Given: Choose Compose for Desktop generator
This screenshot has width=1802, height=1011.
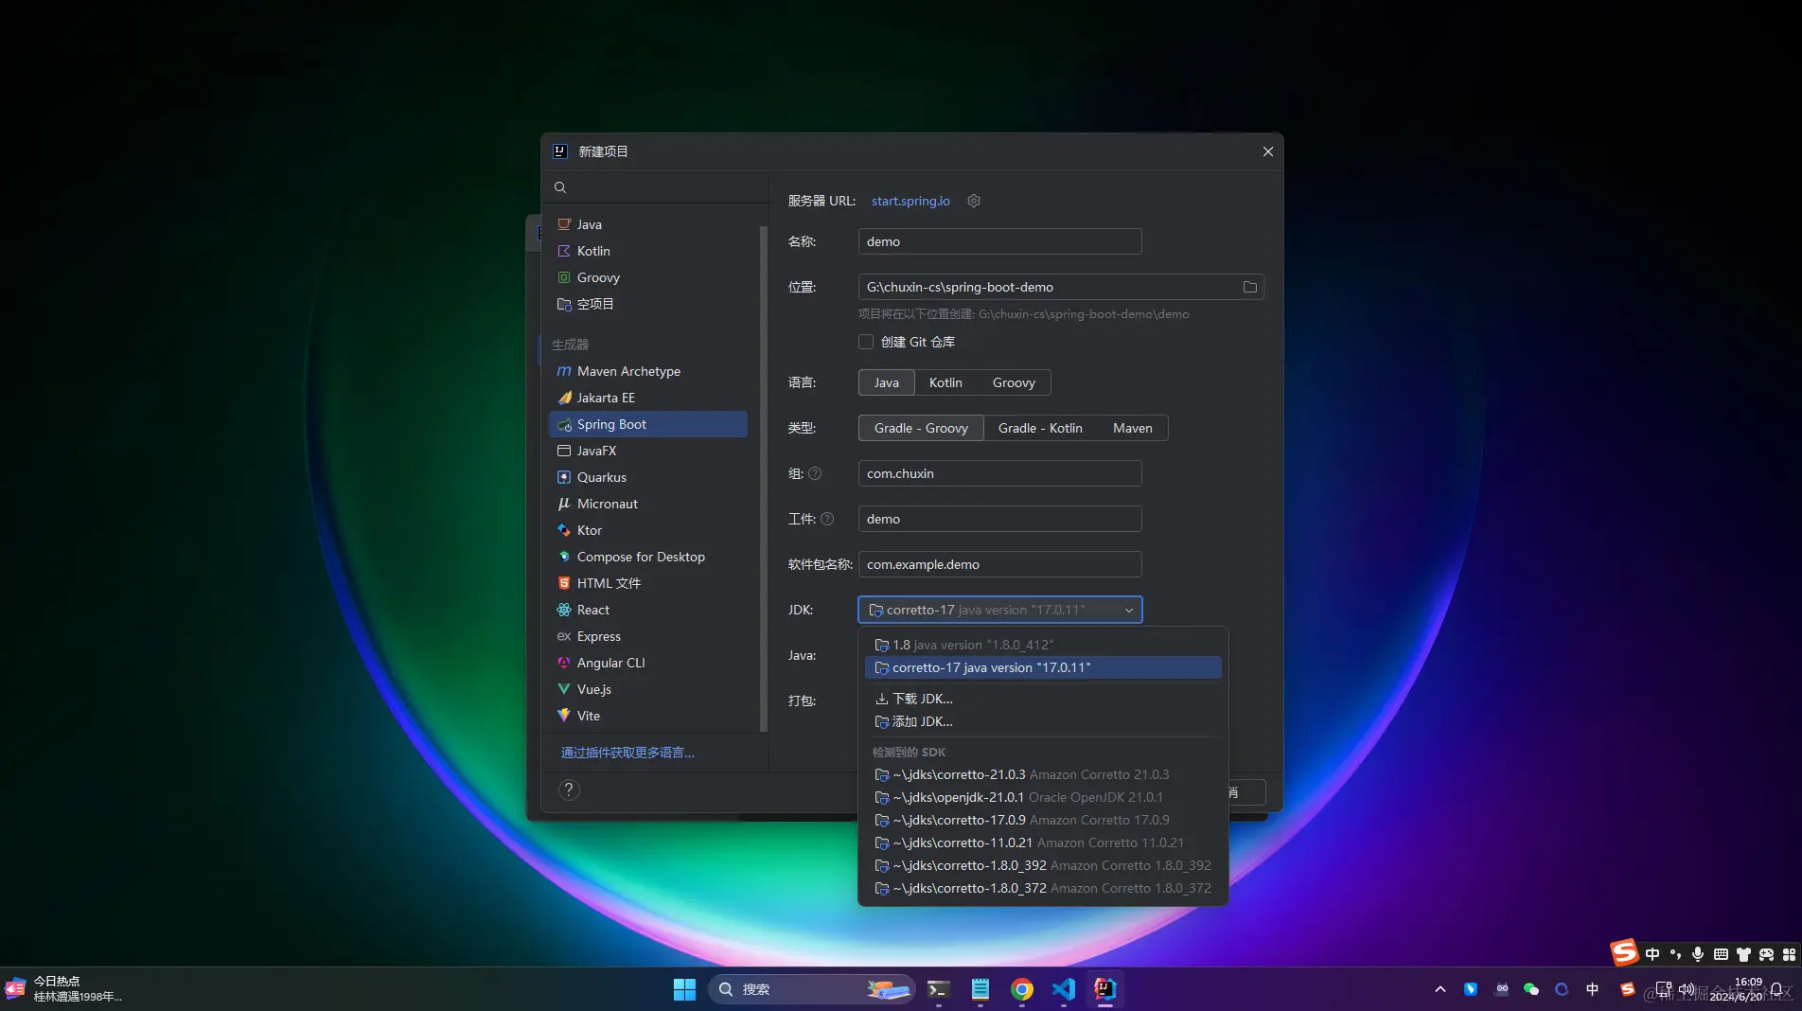Looking at the screenshot, I should (648, 557).
